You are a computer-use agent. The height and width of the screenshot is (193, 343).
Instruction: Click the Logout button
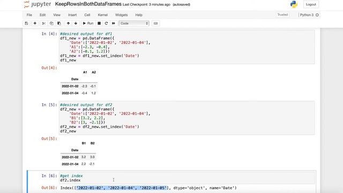coord(311,4)
